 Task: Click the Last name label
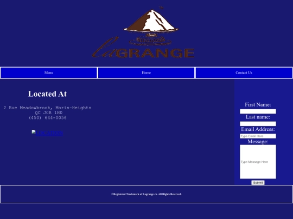[x=258, y=117]
